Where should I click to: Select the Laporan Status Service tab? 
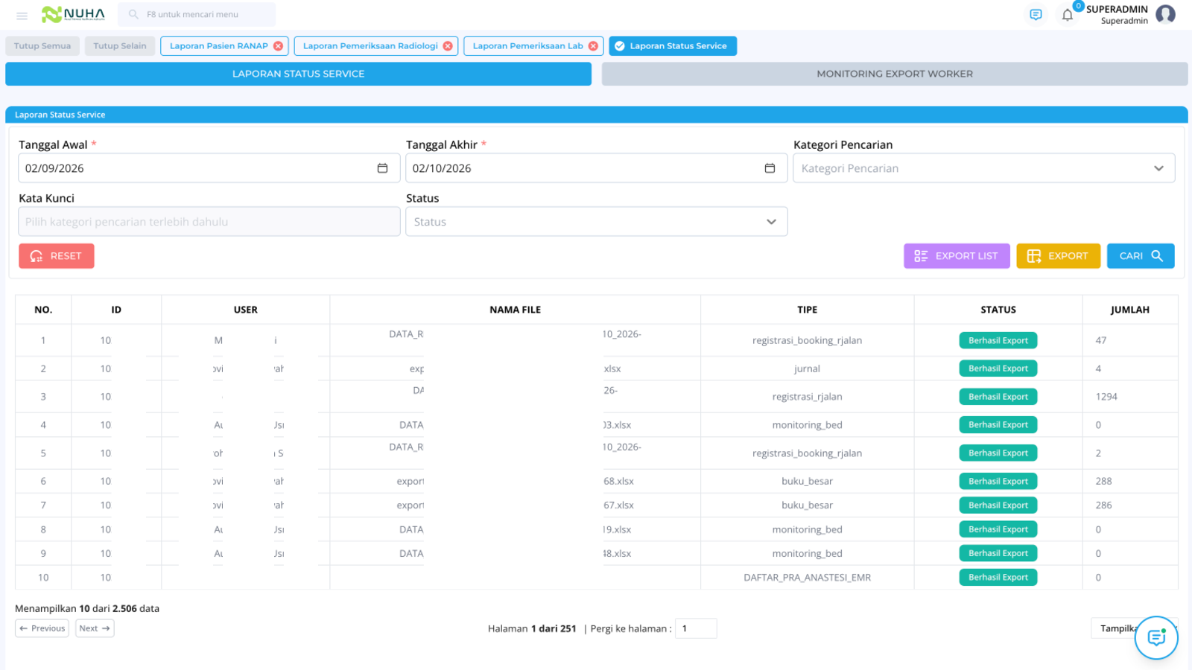(x=673, y=46)
